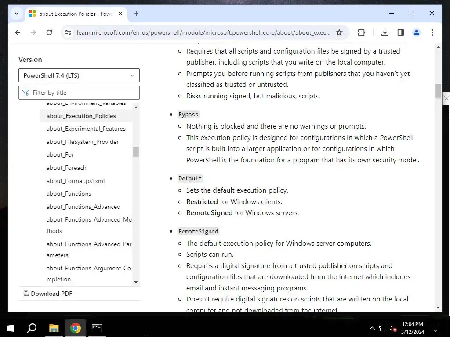450x337 pixels.
Task: Click the Filter by title field
Action: click(79, 93)
